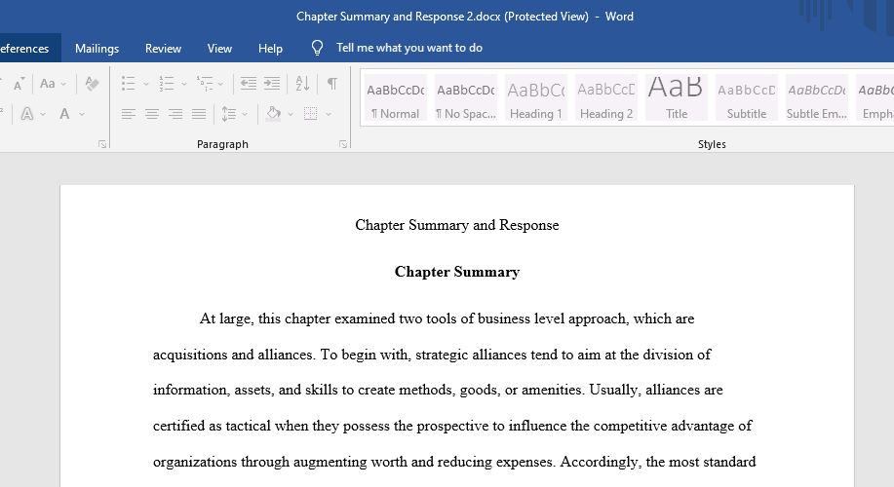Open the Help tab
Image resolution: width=894 pixels, height=487 pixels.
click(x=270, y=49)
